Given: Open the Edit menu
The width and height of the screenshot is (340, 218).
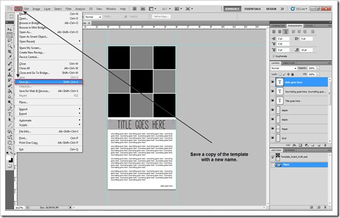Looking at the screenshot, I should click(x=27, y=8).
